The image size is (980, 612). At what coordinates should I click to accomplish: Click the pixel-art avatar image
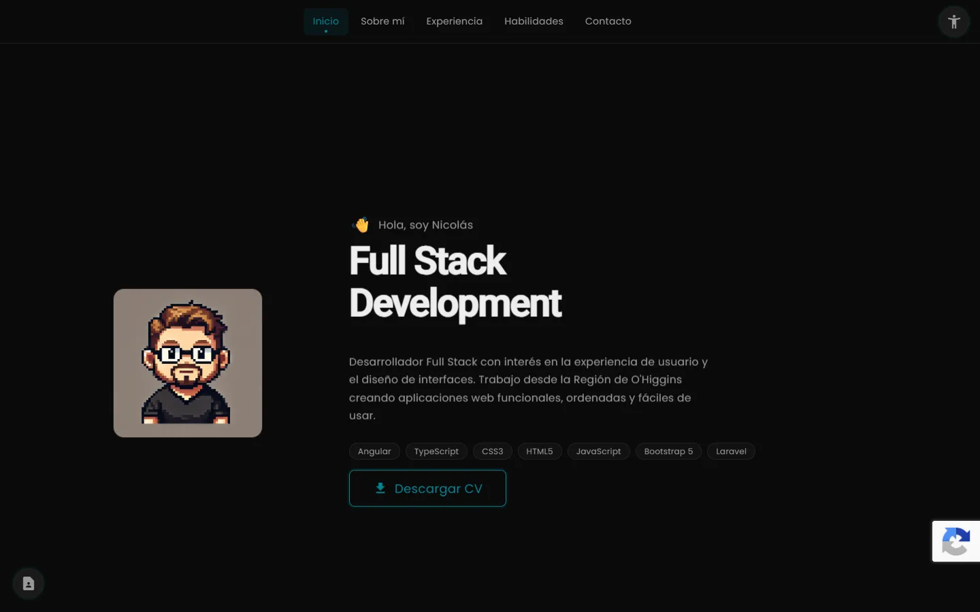188,363
